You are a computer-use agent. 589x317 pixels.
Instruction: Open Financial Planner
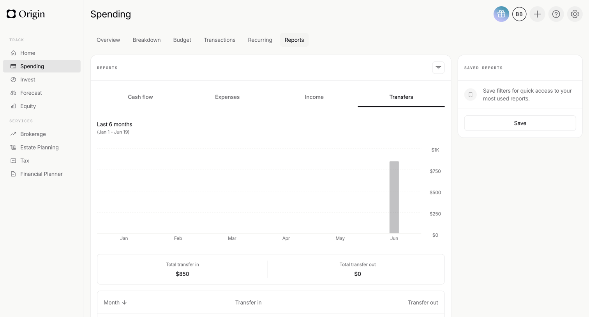pos(42,174)
